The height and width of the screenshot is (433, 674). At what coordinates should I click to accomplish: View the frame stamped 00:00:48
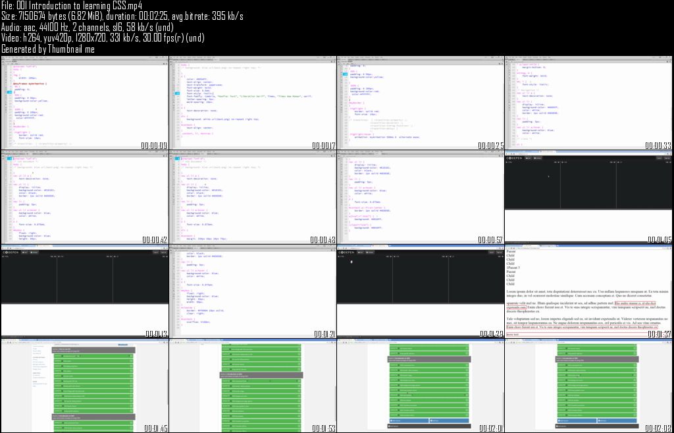[x=253, y=197]
